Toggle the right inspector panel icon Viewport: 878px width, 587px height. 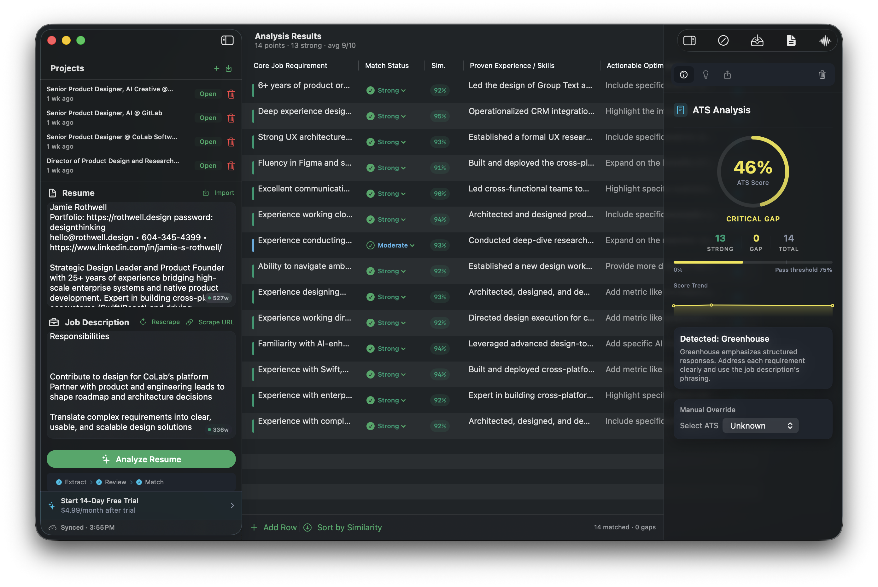(x=689, y=40)
